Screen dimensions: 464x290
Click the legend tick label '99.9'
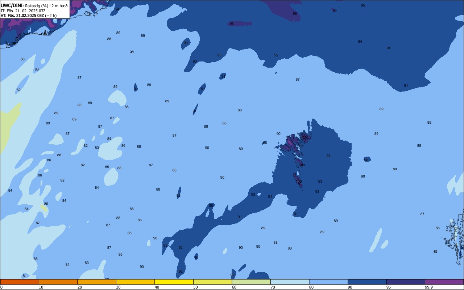point(429,287)
